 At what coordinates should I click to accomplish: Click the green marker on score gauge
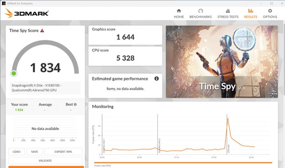tap(14, 73)
